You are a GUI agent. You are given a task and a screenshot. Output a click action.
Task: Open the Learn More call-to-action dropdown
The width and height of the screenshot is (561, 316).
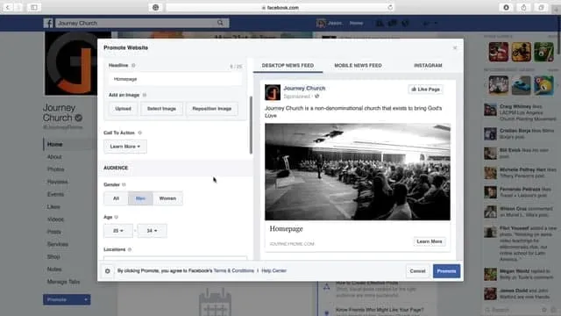click(125, 147)
